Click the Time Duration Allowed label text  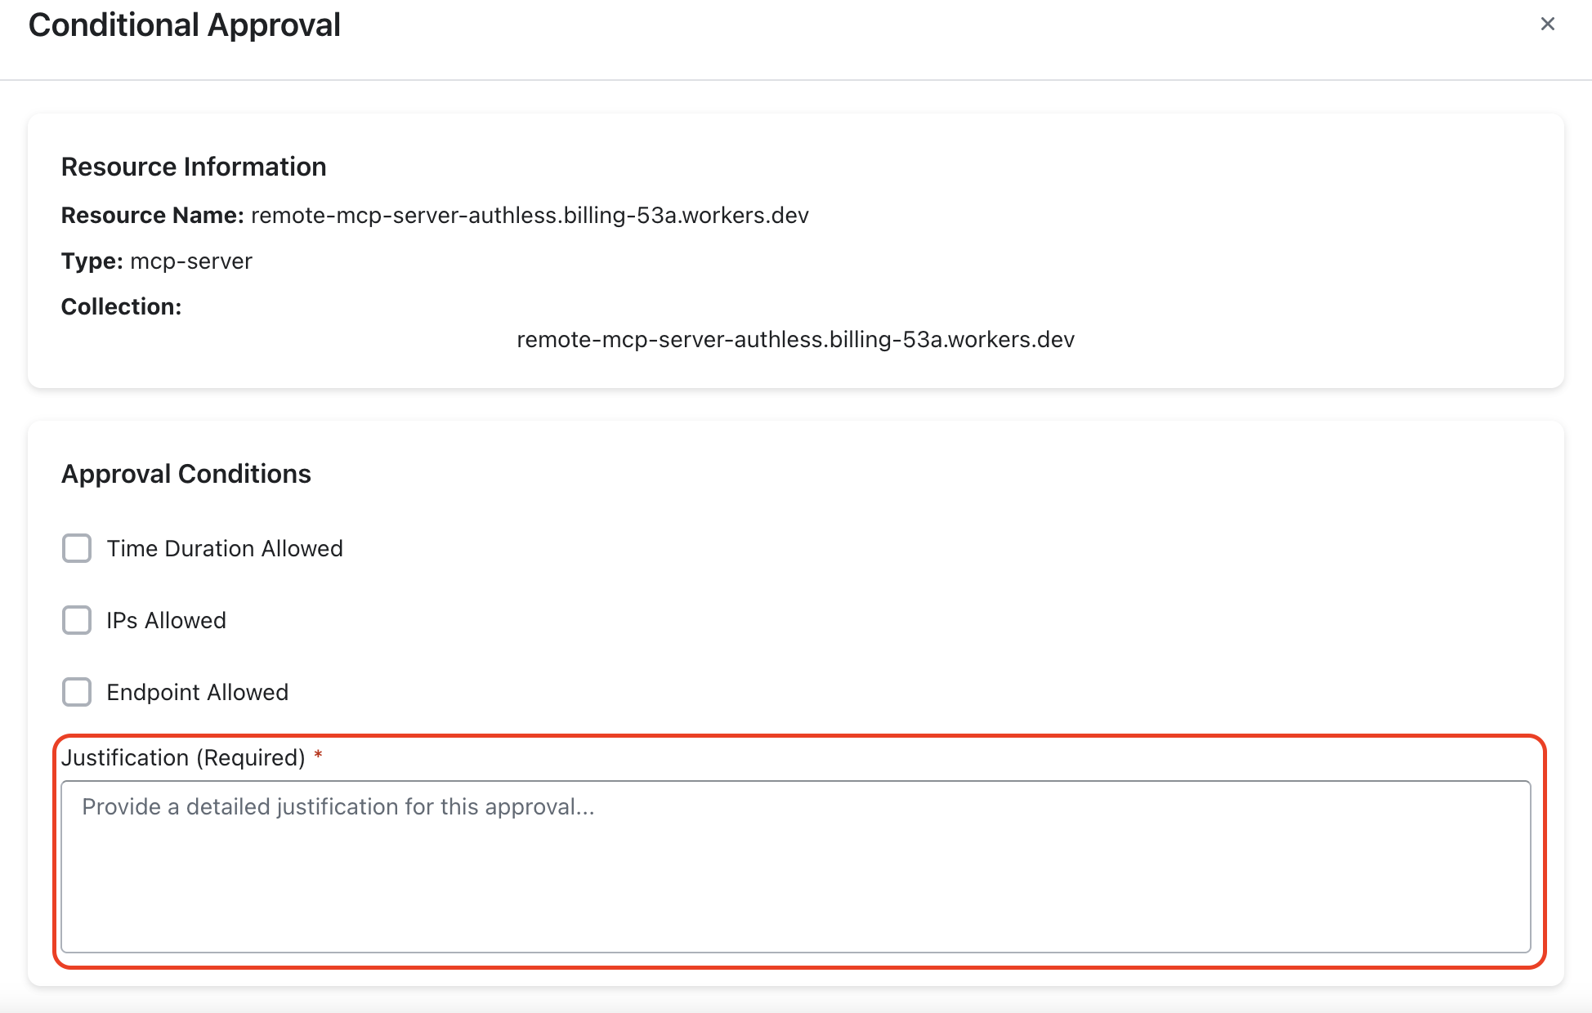pos(225,548)
